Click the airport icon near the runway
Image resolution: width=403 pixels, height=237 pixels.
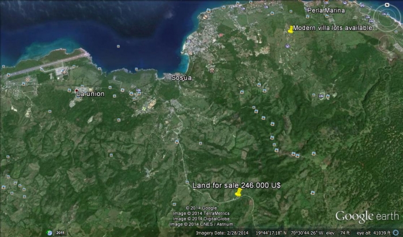pos(63,71)
